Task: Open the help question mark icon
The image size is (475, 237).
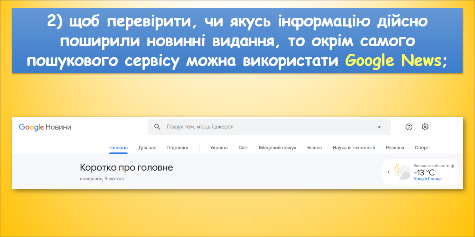Action: point(409,127)
